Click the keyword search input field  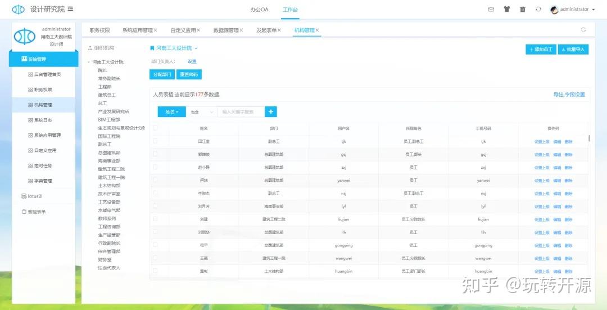click(x=241, y=112)
